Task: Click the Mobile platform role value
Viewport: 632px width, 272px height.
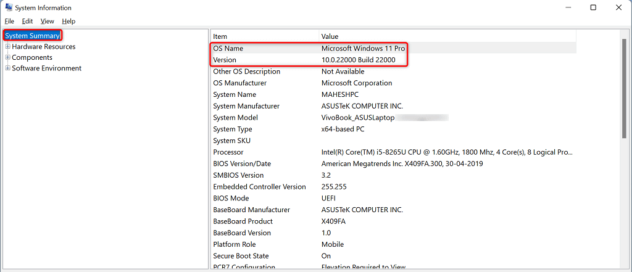Action: [x=333, y=244]
